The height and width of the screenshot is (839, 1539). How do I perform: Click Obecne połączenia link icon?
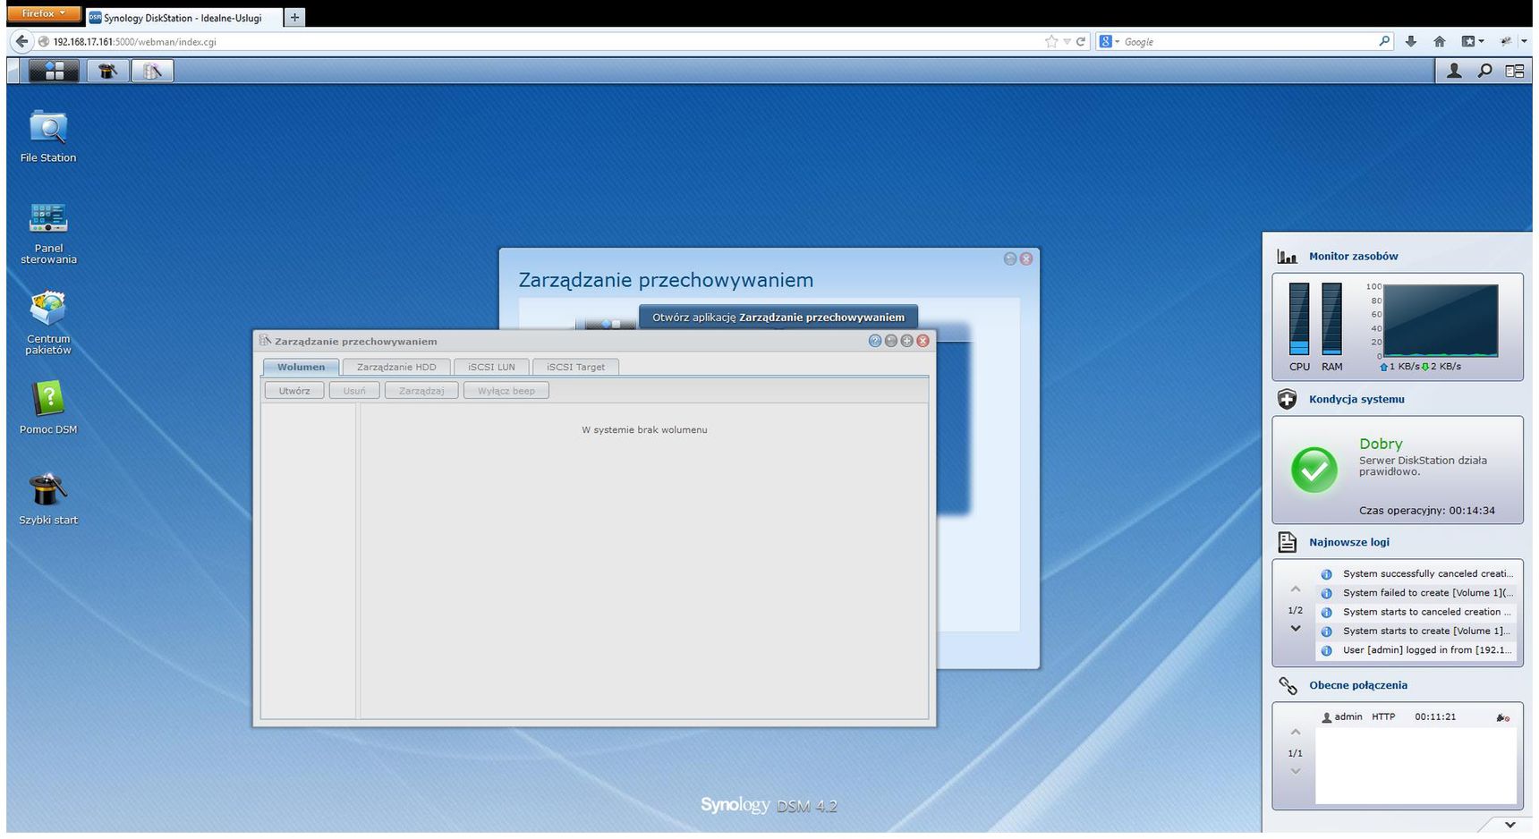1288,685
